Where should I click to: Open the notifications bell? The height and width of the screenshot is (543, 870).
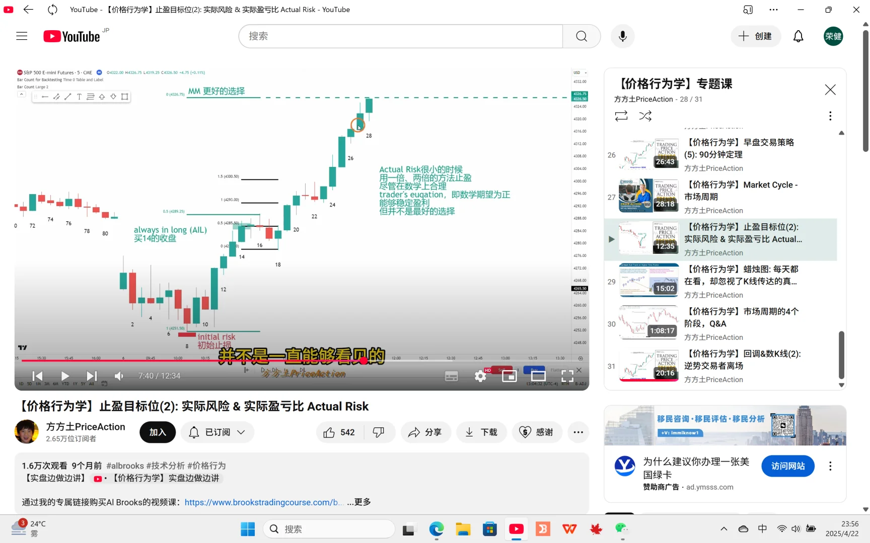[799, 36]
